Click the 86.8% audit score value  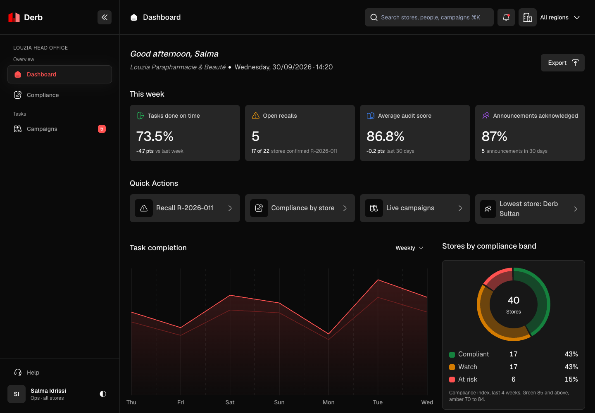pos(386,136)
